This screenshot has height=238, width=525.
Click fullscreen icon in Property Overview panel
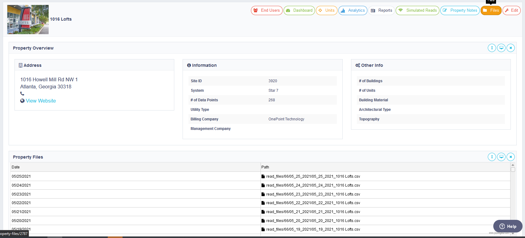(501, 48)
